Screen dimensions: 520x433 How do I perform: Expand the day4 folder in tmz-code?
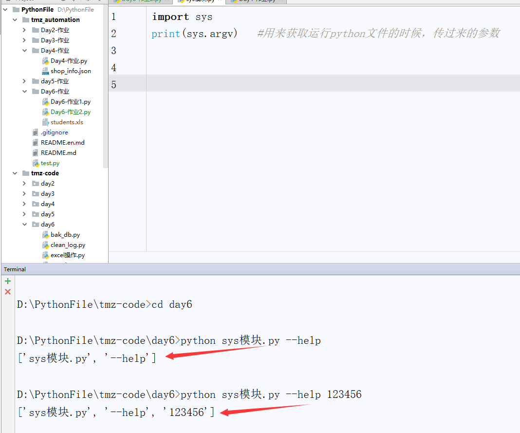pyautogui.click(x=24, y=204)
